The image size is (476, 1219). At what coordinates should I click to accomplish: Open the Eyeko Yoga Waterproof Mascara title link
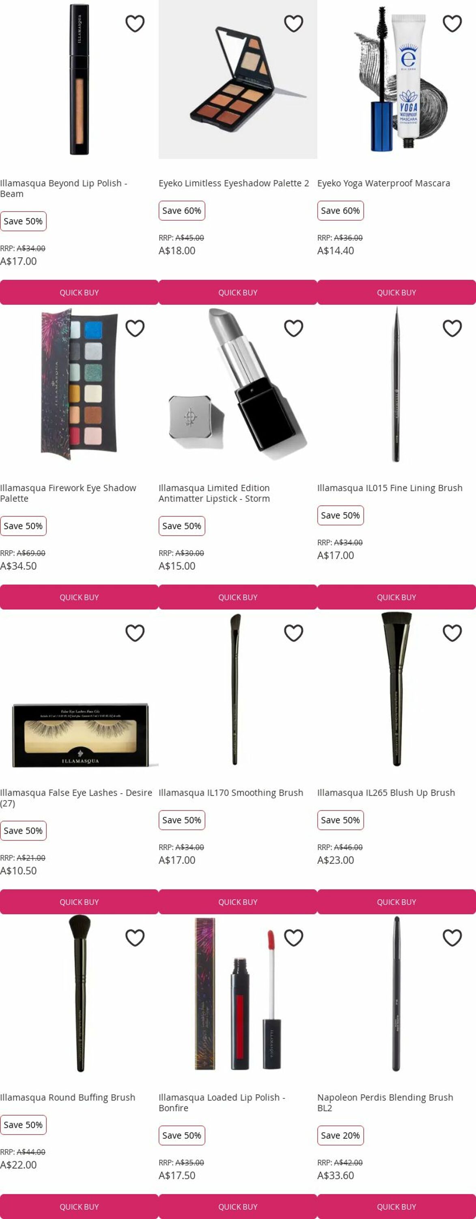click(383, 183)
